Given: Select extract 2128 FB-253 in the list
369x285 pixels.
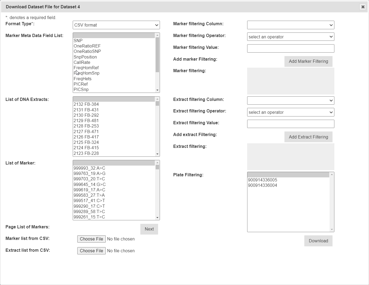Looking at the screenshot, I should point(86,126).
